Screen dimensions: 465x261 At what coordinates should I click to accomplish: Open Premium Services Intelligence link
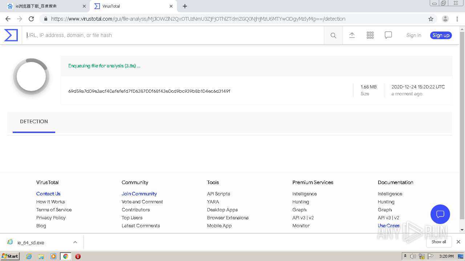click(304, 194)
